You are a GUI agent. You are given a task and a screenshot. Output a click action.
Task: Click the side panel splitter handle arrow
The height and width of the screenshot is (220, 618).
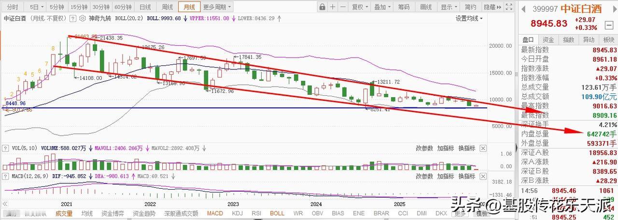pos(517,147)
